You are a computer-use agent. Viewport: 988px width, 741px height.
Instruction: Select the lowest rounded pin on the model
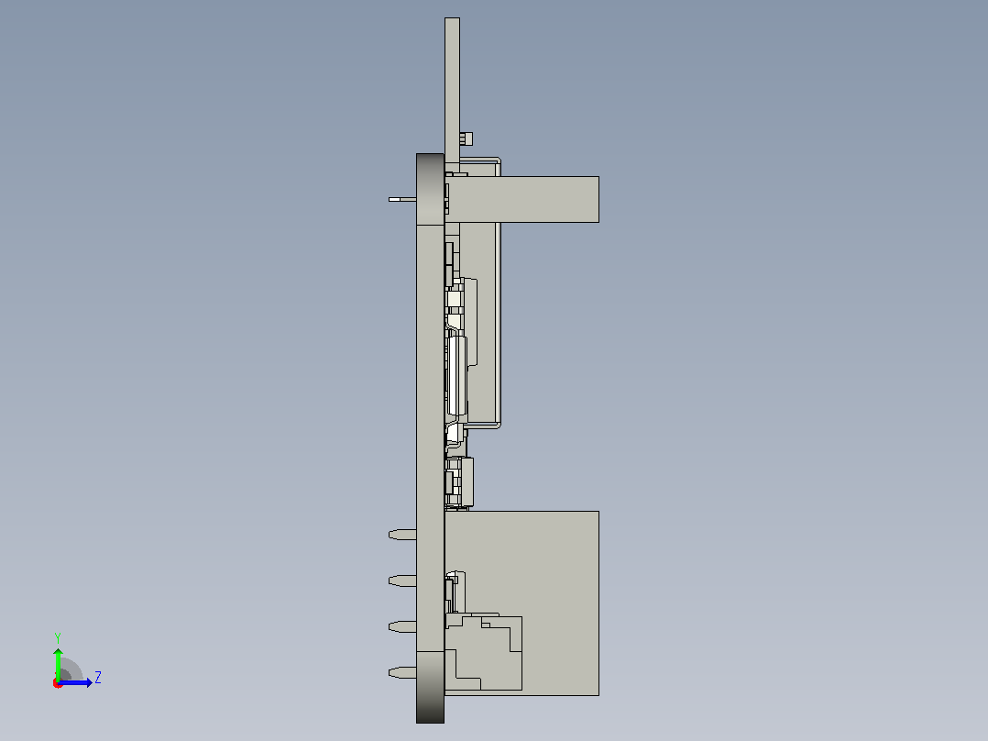click(402, 673)
